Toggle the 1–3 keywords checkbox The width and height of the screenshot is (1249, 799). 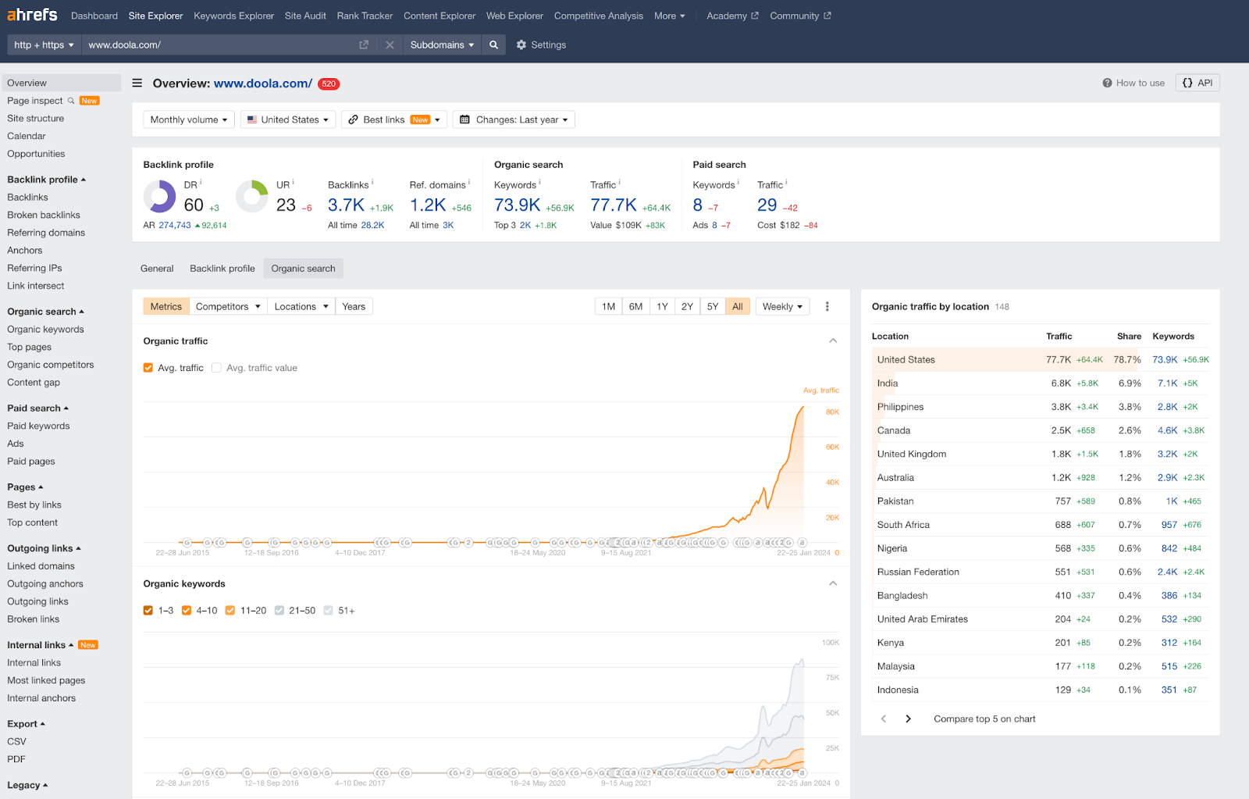[x=148, y=611]
